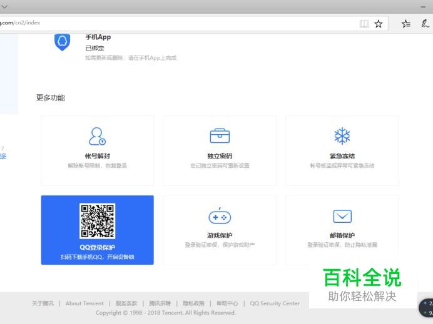Open the favorites hub list icon
Screen dimensions: 433x324
[x=406, y=24]
